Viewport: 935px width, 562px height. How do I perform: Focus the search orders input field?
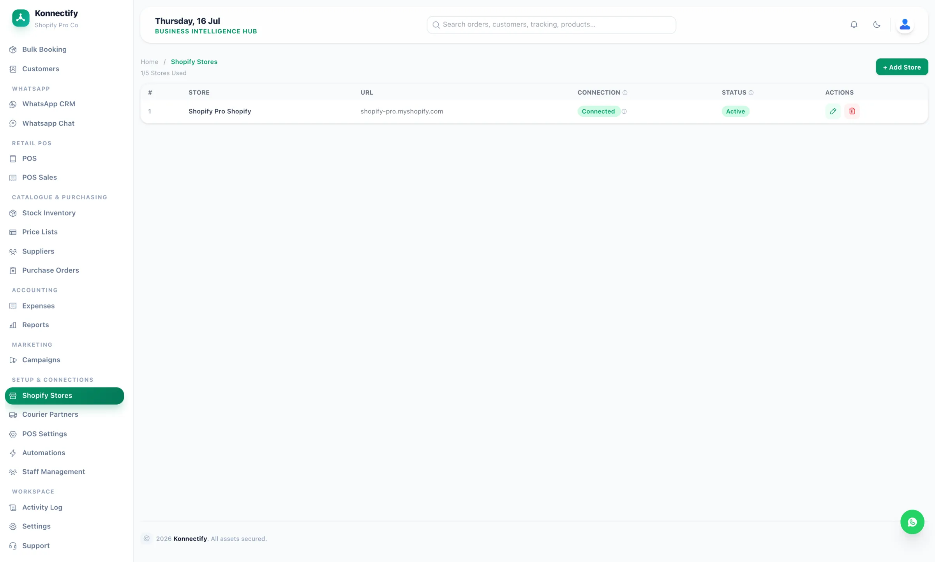point(551,25)
